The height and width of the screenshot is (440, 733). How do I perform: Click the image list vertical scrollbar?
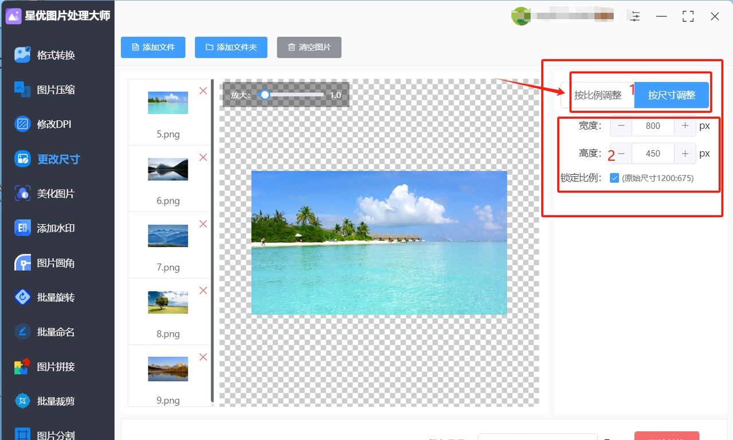[x=212, y=241]
